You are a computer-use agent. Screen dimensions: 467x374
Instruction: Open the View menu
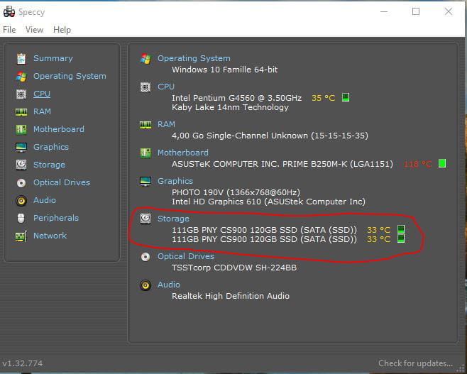point(34,30)
